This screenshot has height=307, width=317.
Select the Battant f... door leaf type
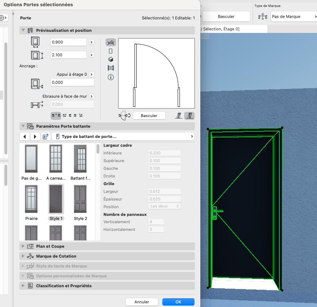[80, 162]
